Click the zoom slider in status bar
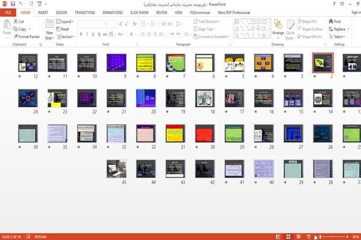This screenshot has width=361, height=240. [x=334, y=236]
